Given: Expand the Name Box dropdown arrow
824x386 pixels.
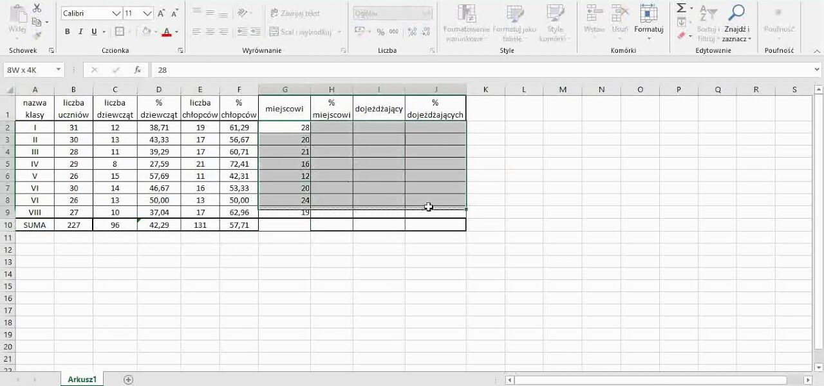Looking at the screenshot, I should click(x=58, y=70).
